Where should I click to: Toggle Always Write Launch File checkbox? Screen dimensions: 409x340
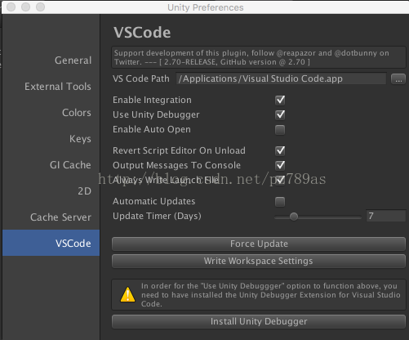280,180
